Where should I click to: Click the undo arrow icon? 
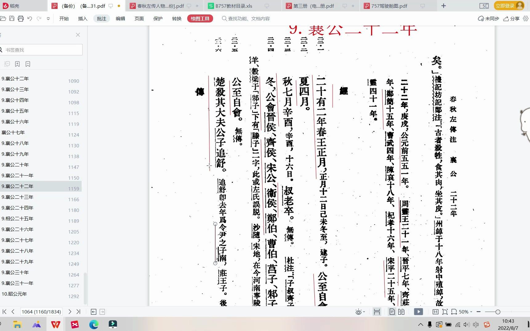[x=30, y=18]
